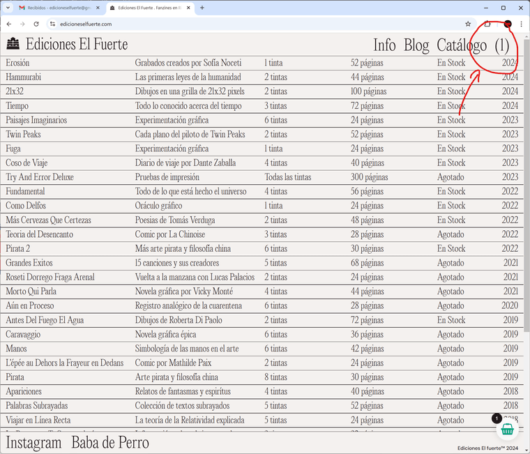
Task: Open the Twin Peaks fanzine row
Action: (x=23, y=134)
